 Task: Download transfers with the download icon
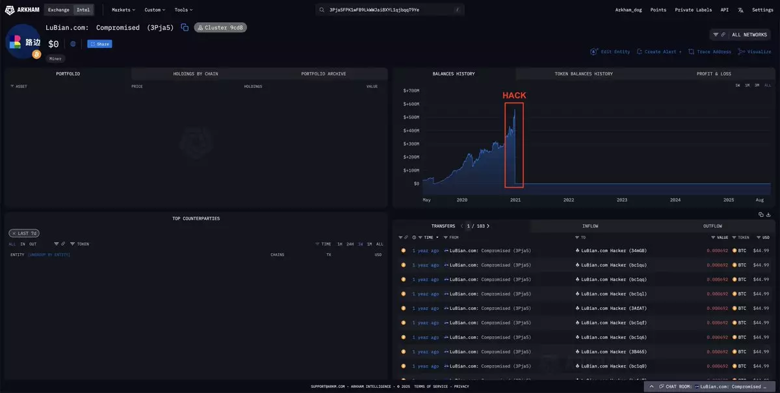[769, 214]
